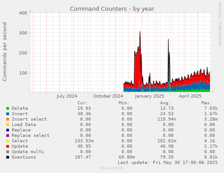Click Delete current value 19.93

84,108
